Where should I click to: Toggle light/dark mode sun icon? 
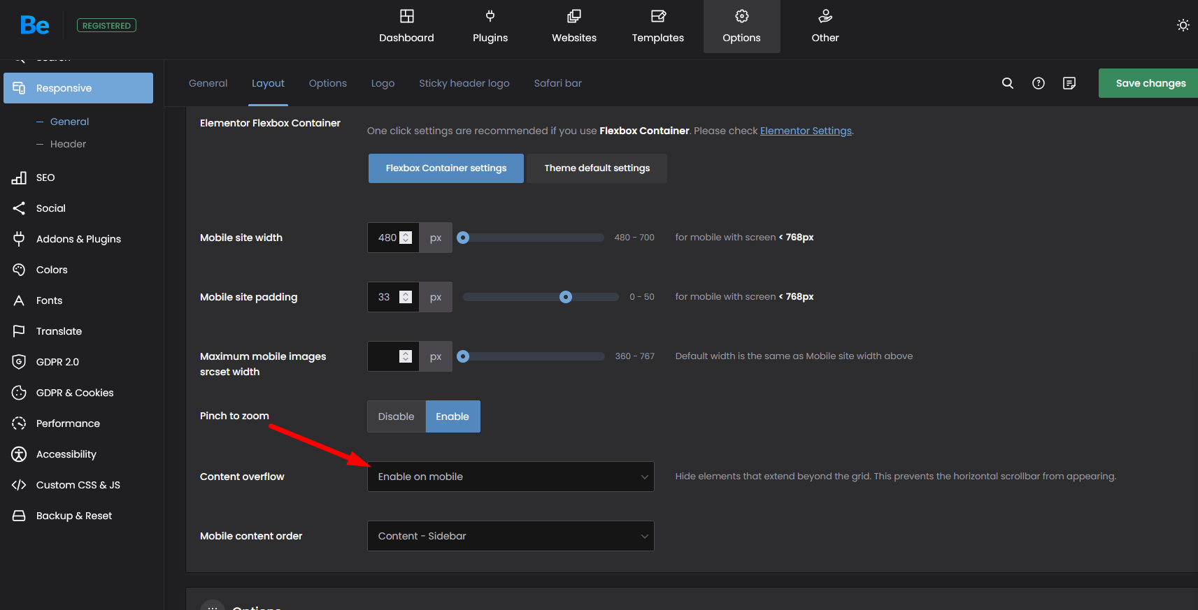[x=1183, y=25]
